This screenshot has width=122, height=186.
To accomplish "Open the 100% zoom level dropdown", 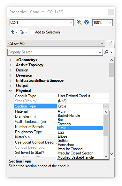I will tap(110, 23).
